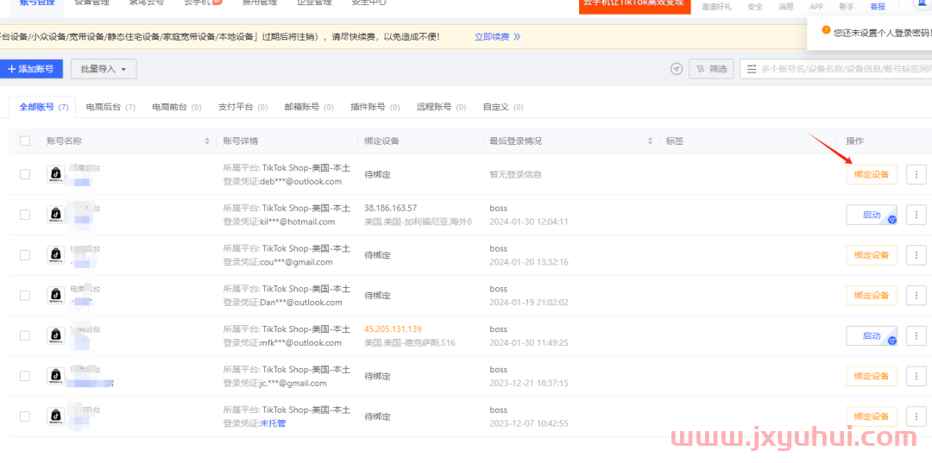Open the three-dot menu for kil***@hotmail.com
The image size is (932, 463).
coord(916,215)
